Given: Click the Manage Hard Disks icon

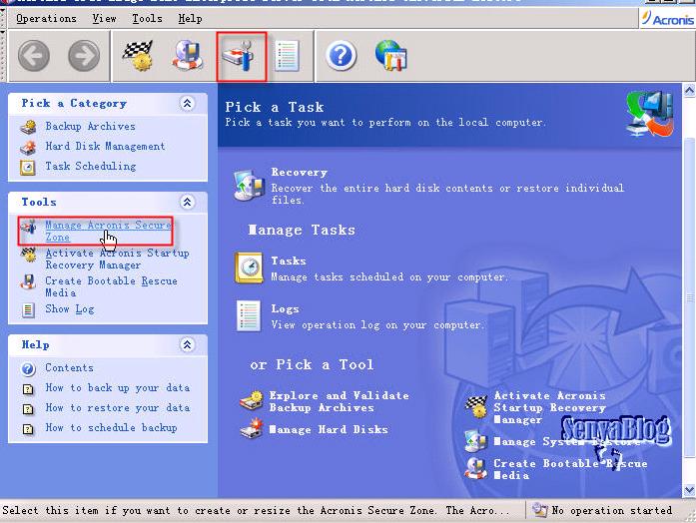Looking at the screenshot, I should pyautogui.click(x=252, y=428).
